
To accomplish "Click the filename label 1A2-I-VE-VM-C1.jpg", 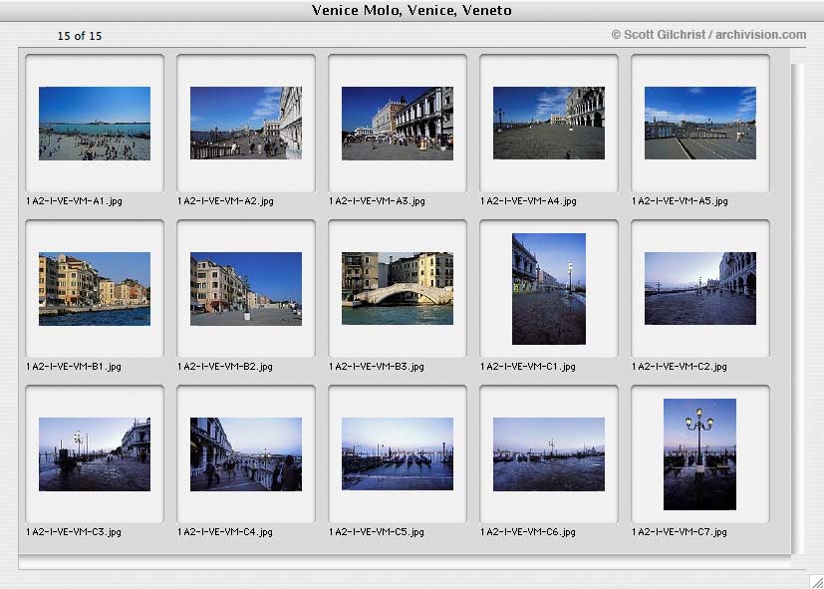I will click(x=528, y=367).
